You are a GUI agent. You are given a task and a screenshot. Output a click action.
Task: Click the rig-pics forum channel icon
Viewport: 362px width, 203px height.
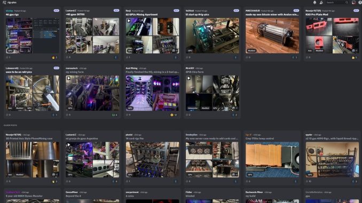4,2
